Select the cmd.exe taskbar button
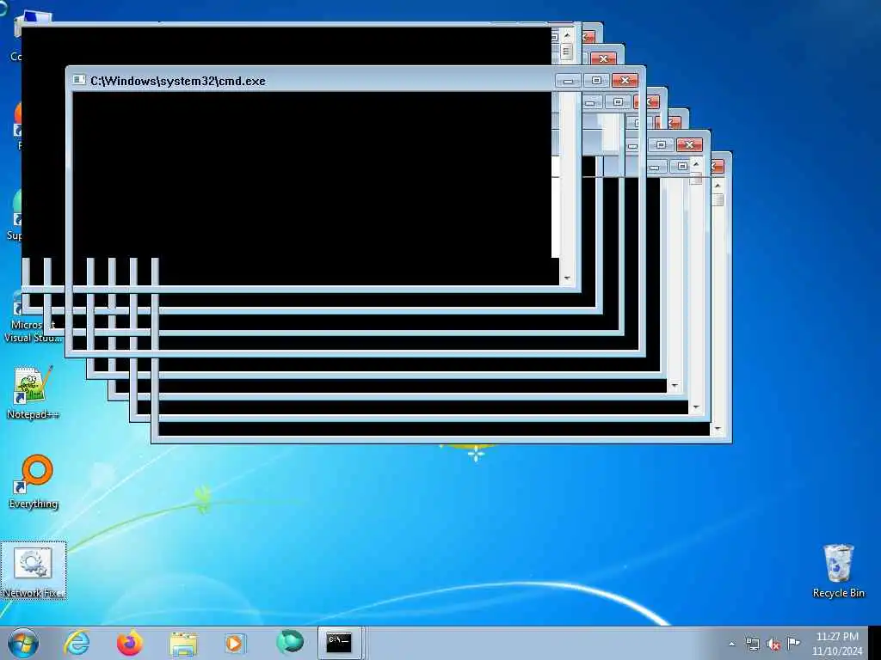Viewport: 881px width, 660px height. tap(339, 643)
